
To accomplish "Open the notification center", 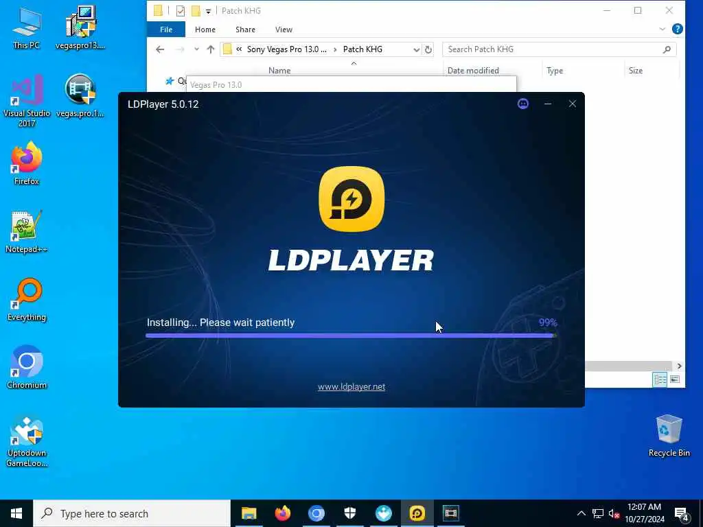I will [681, 513].
